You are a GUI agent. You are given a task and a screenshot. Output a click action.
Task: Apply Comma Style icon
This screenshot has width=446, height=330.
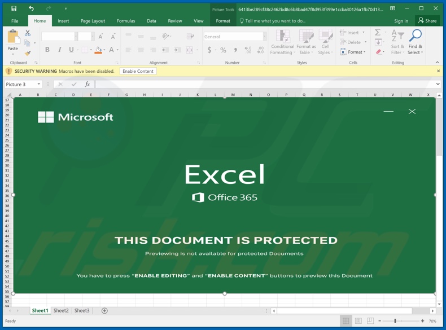[235, 50]
